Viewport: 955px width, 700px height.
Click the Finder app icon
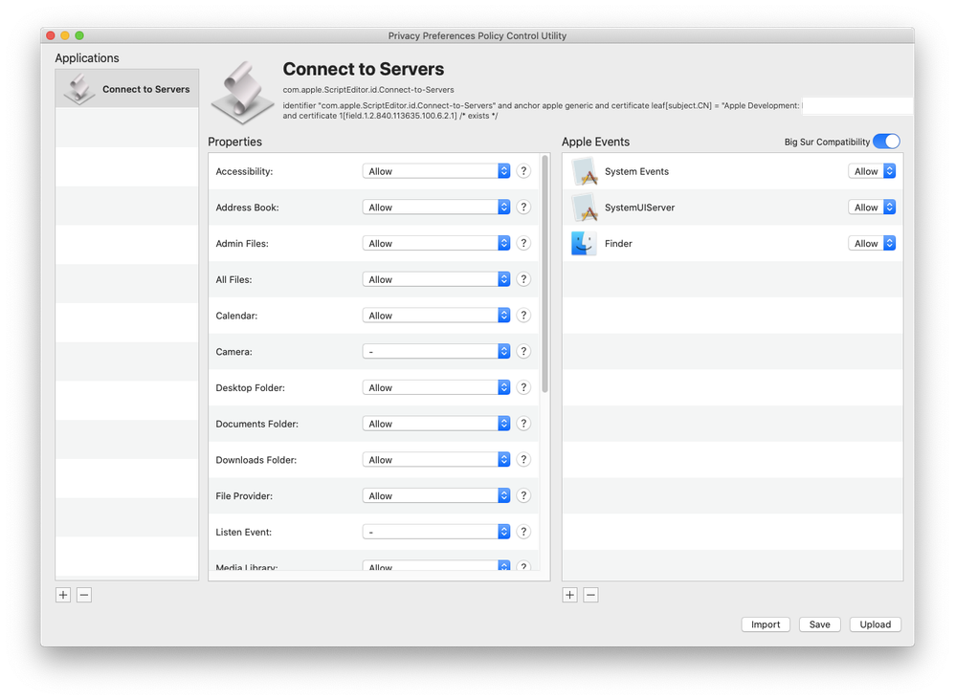(x=584, y=244)
